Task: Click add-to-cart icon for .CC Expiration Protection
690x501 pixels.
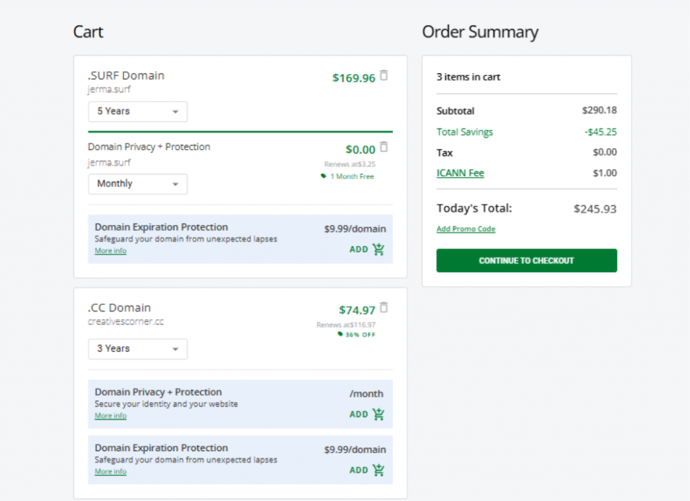Action: tap(379, 471)
